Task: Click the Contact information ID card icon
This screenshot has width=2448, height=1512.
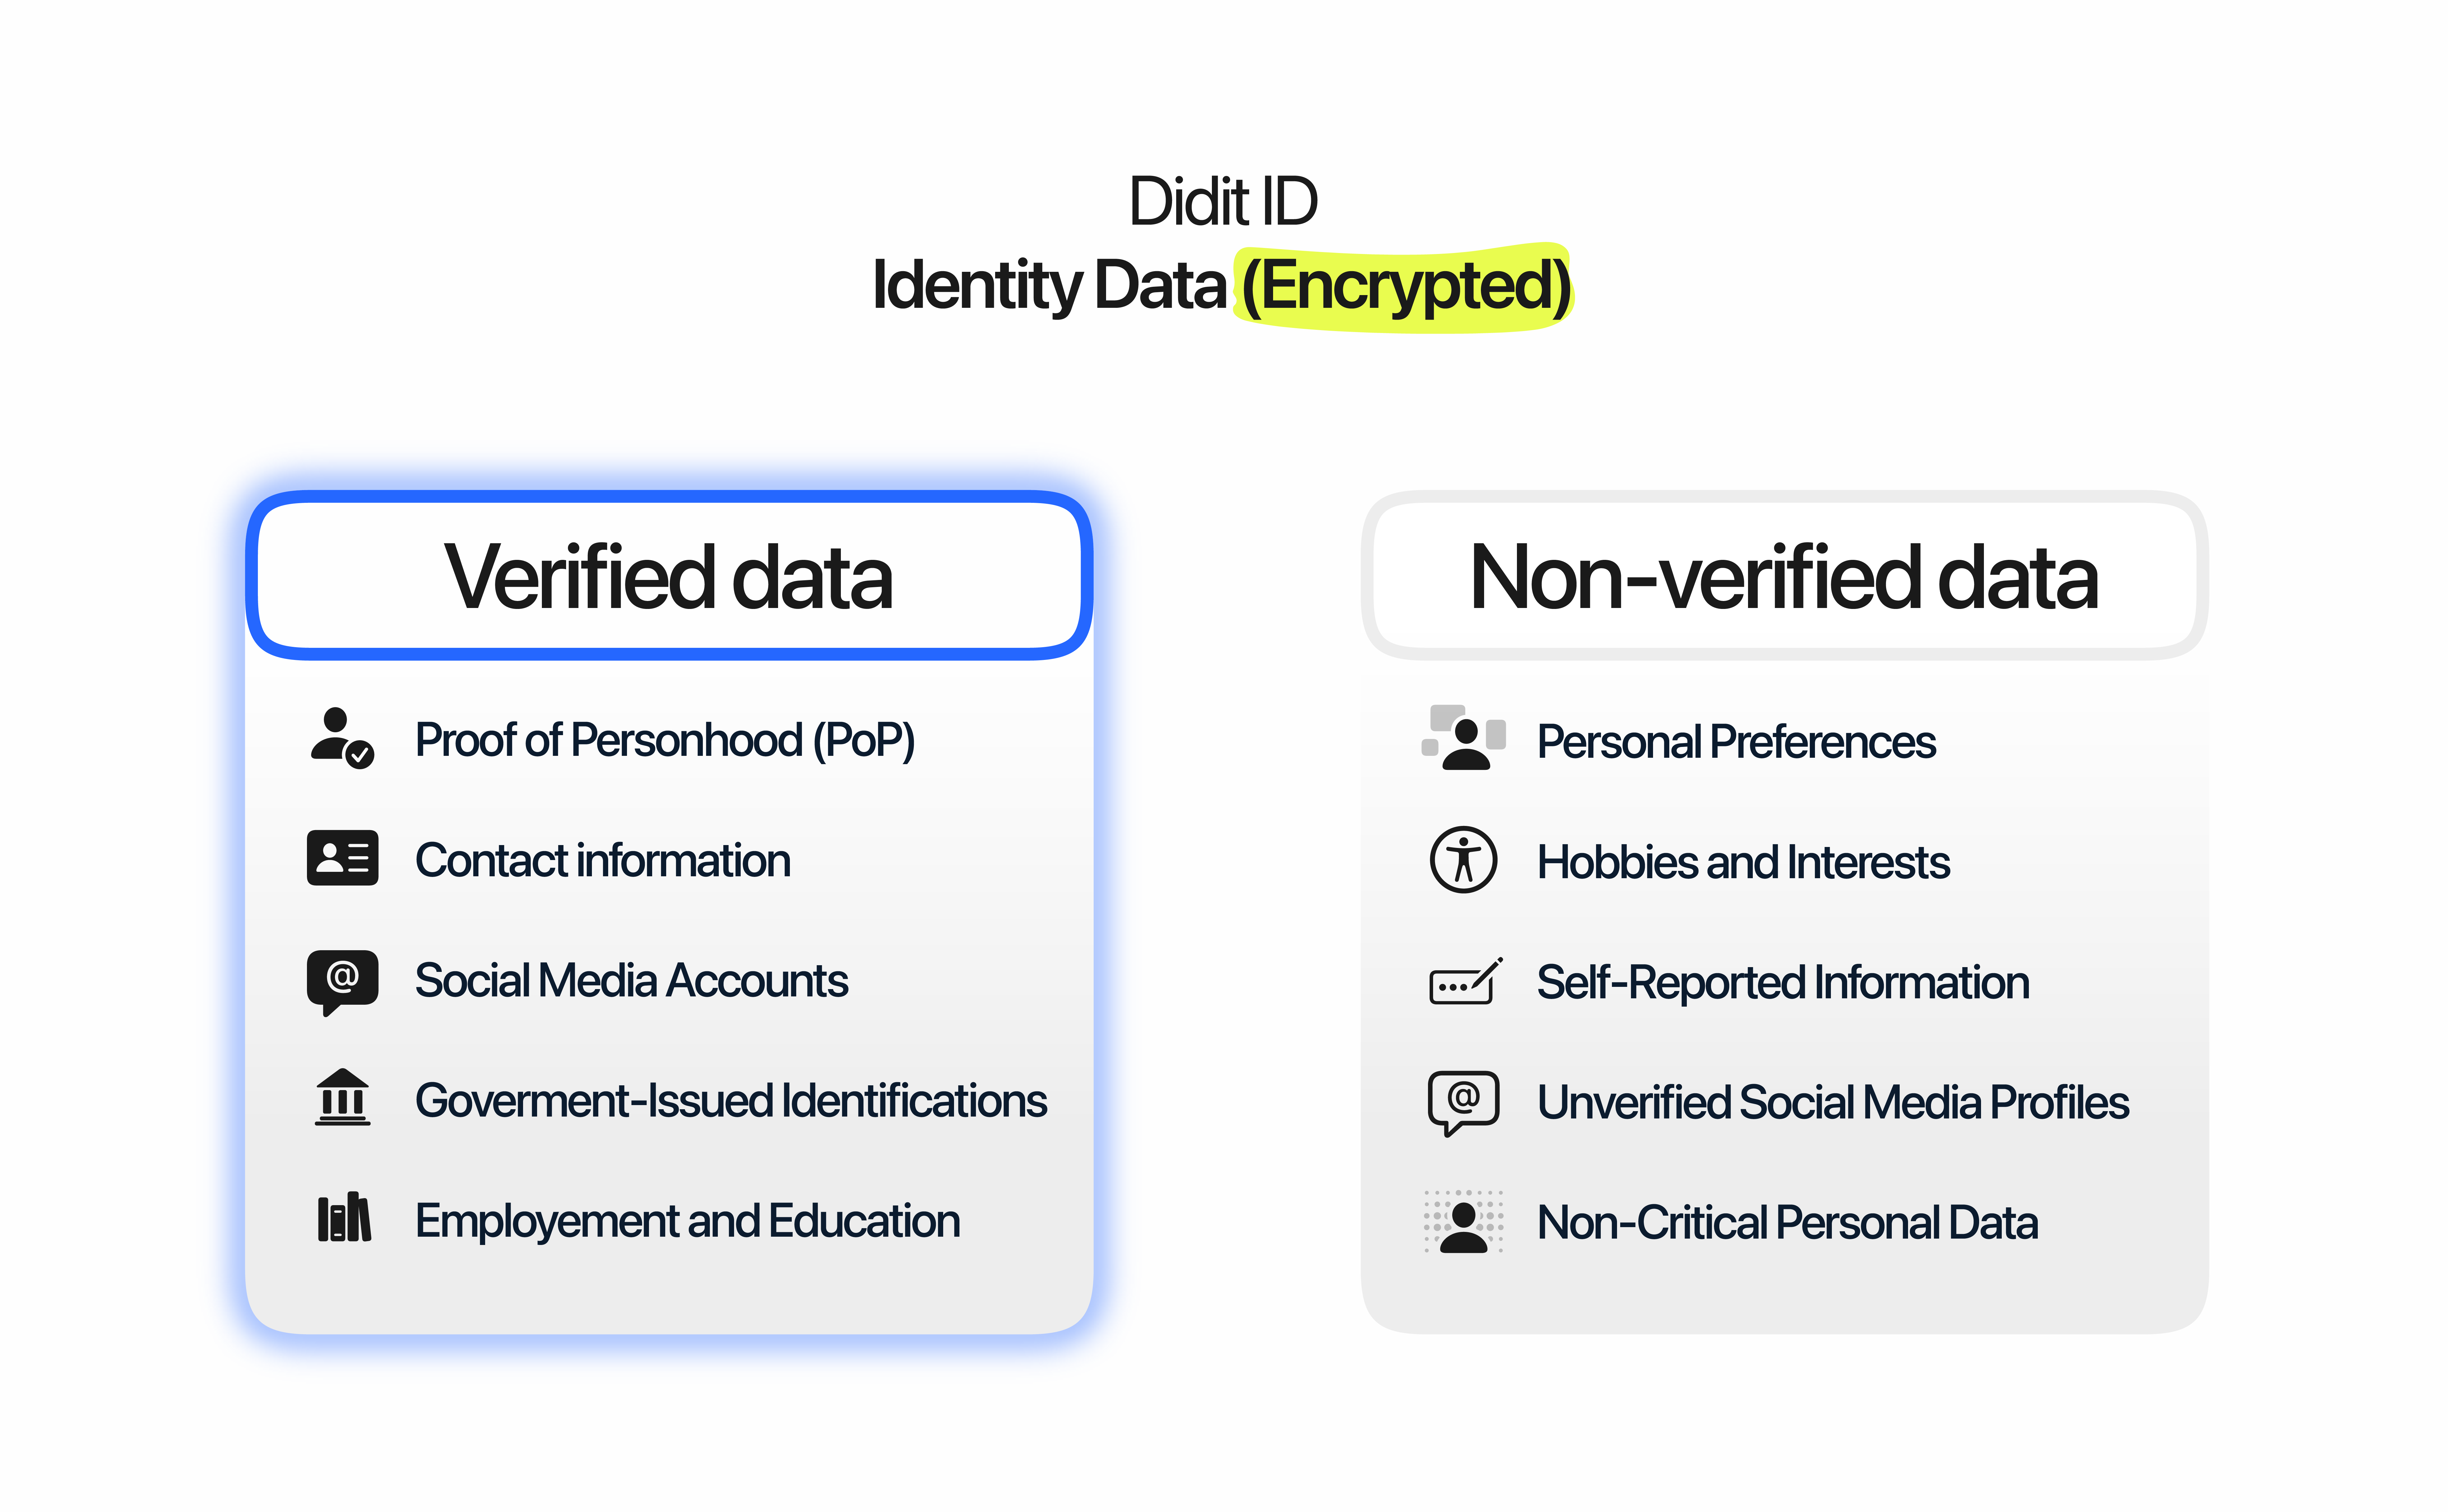Action: [342, 858]
